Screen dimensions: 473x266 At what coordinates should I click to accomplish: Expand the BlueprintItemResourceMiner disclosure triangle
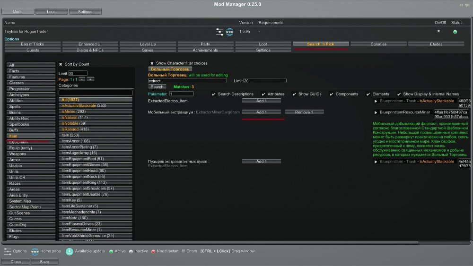point(376,112)
